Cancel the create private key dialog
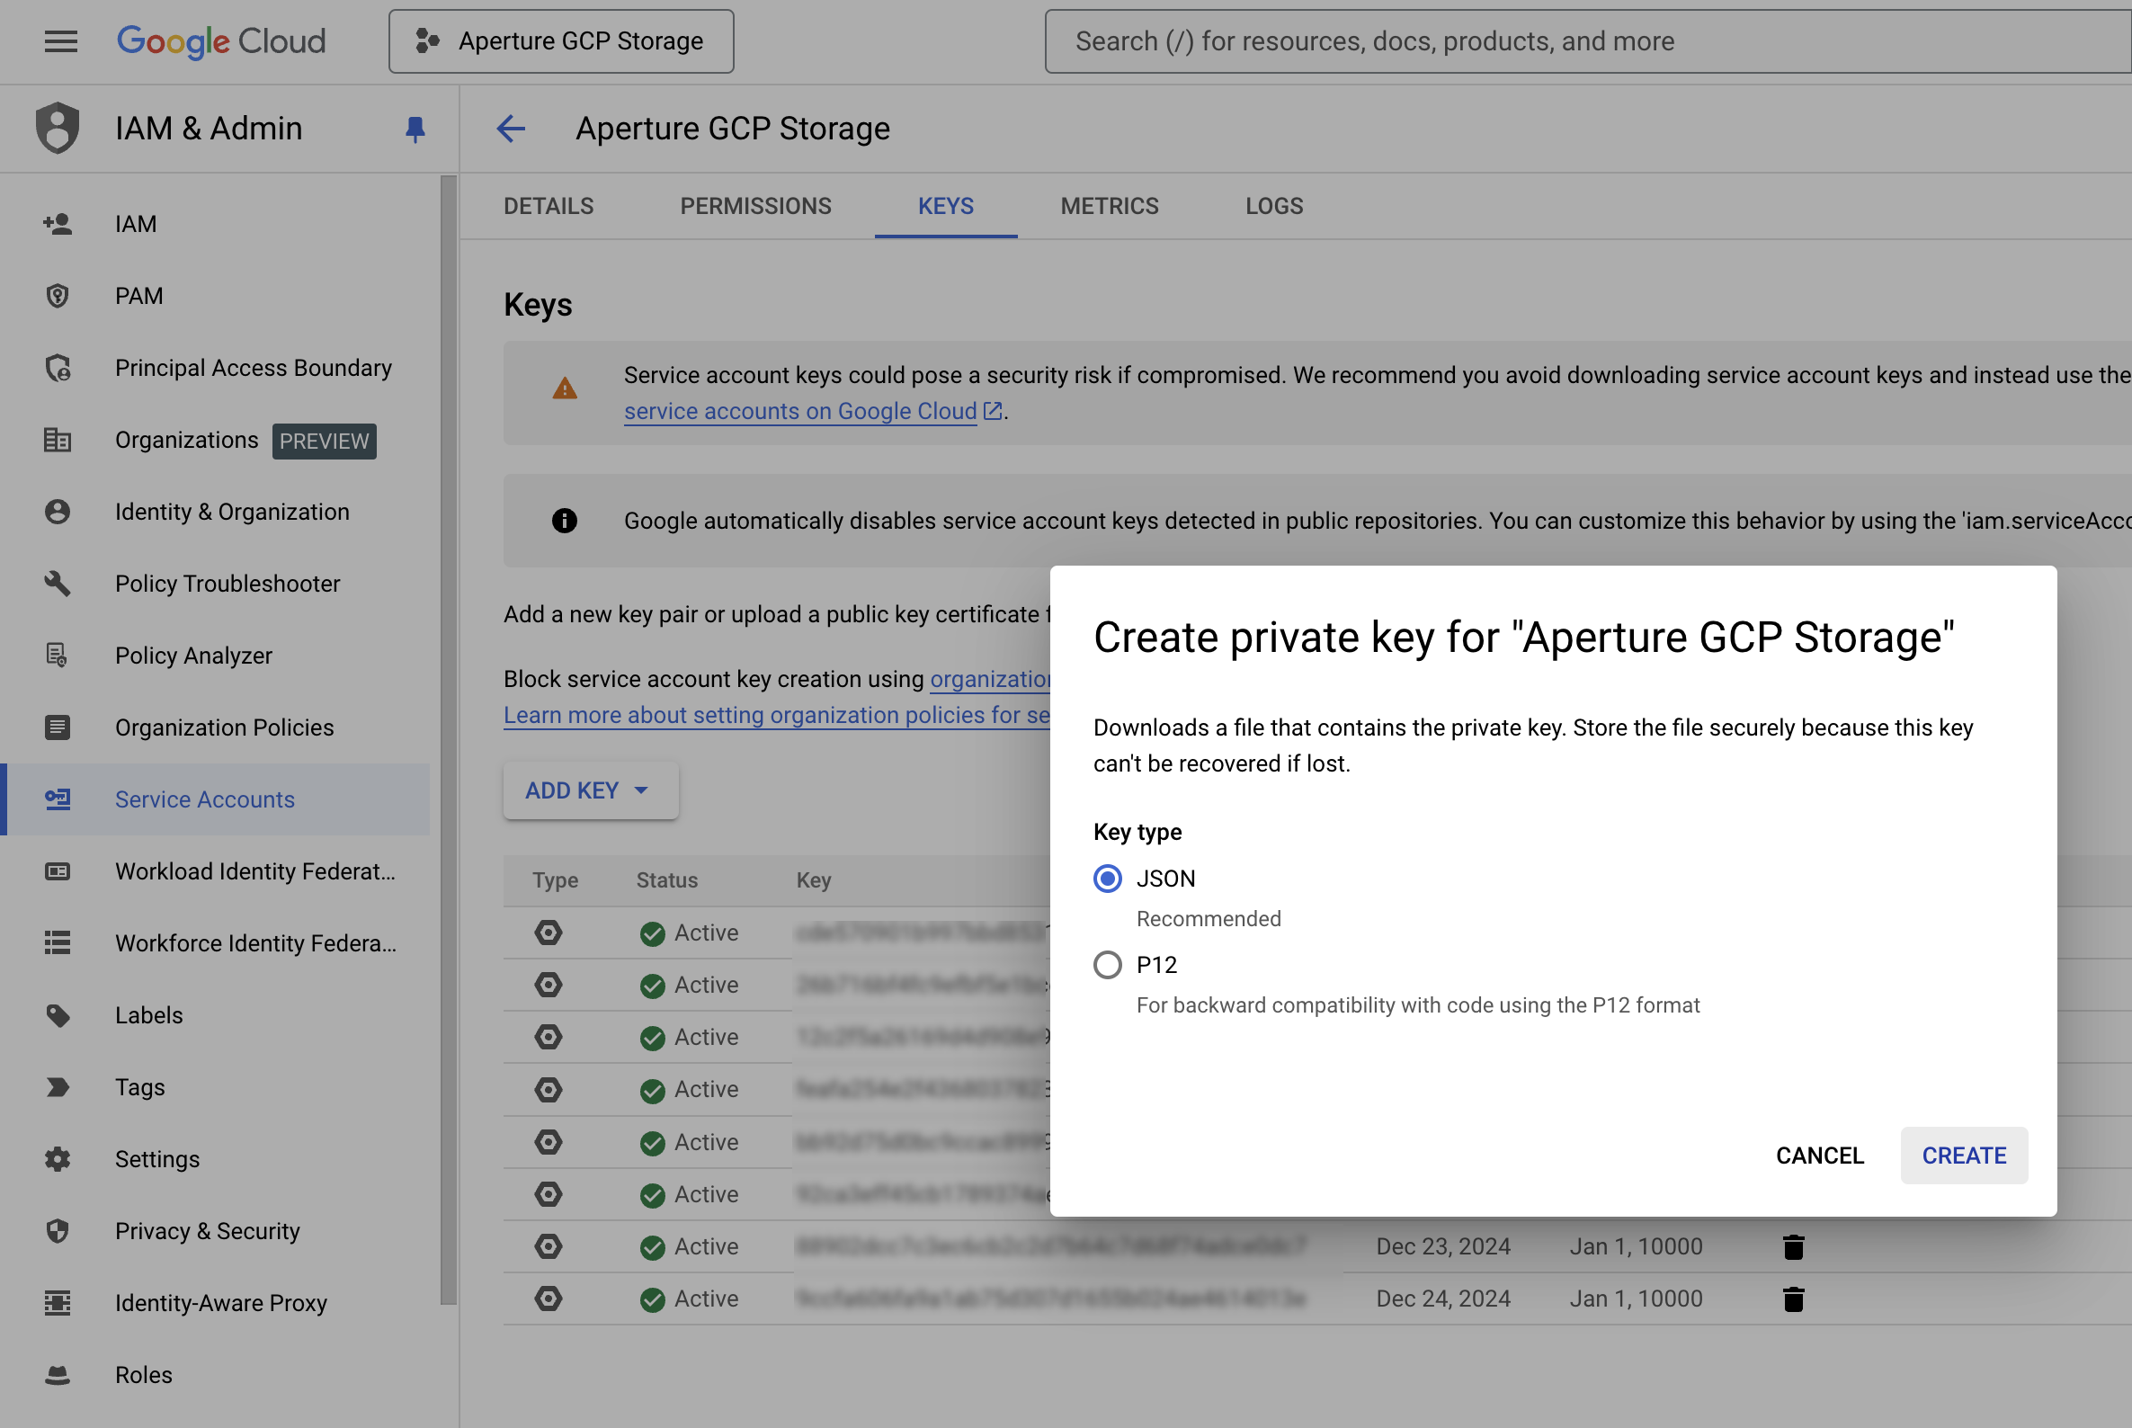 [1819, 1156]
